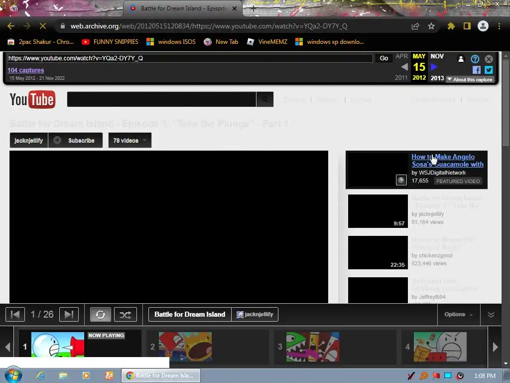Open the VineMEMZ bookmark

tap(267, 42)
